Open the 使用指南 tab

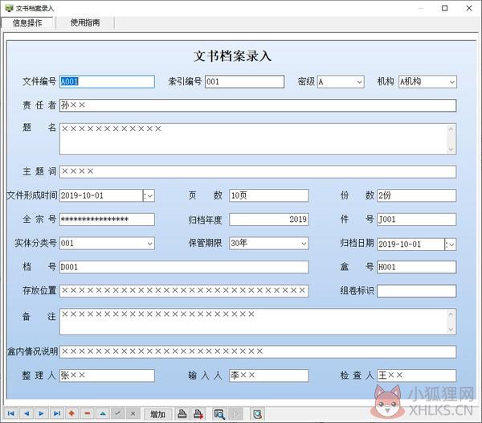coord(85,23)
